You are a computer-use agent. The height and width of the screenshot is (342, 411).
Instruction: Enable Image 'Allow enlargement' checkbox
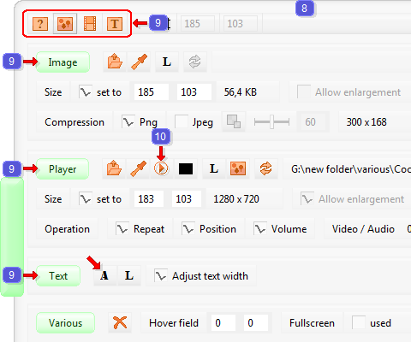[304, 91]
